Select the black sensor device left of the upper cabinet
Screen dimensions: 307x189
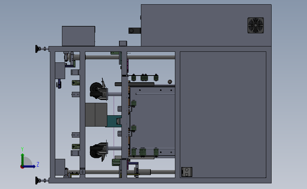click(x=135, y=30)
